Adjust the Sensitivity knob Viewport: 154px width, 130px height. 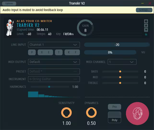tap(66, 113)
